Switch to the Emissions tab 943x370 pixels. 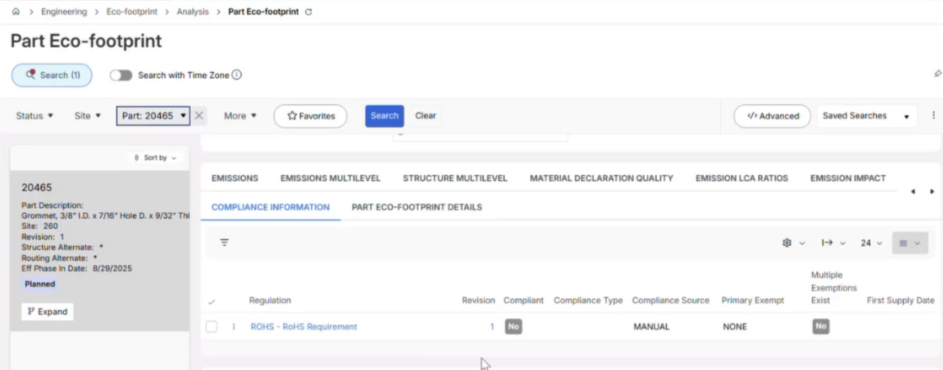tap(235, 179)
